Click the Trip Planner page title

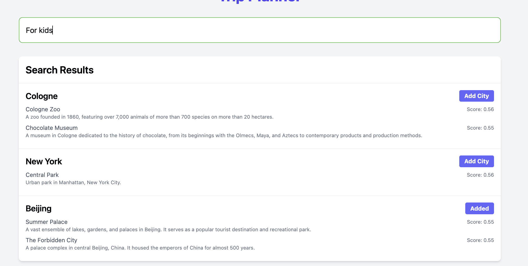pyautogui.click(x=259, y=1)
